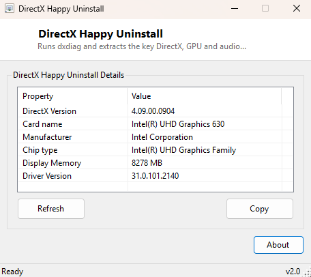Click the Ready status bar text

click(x=12, y=272)
